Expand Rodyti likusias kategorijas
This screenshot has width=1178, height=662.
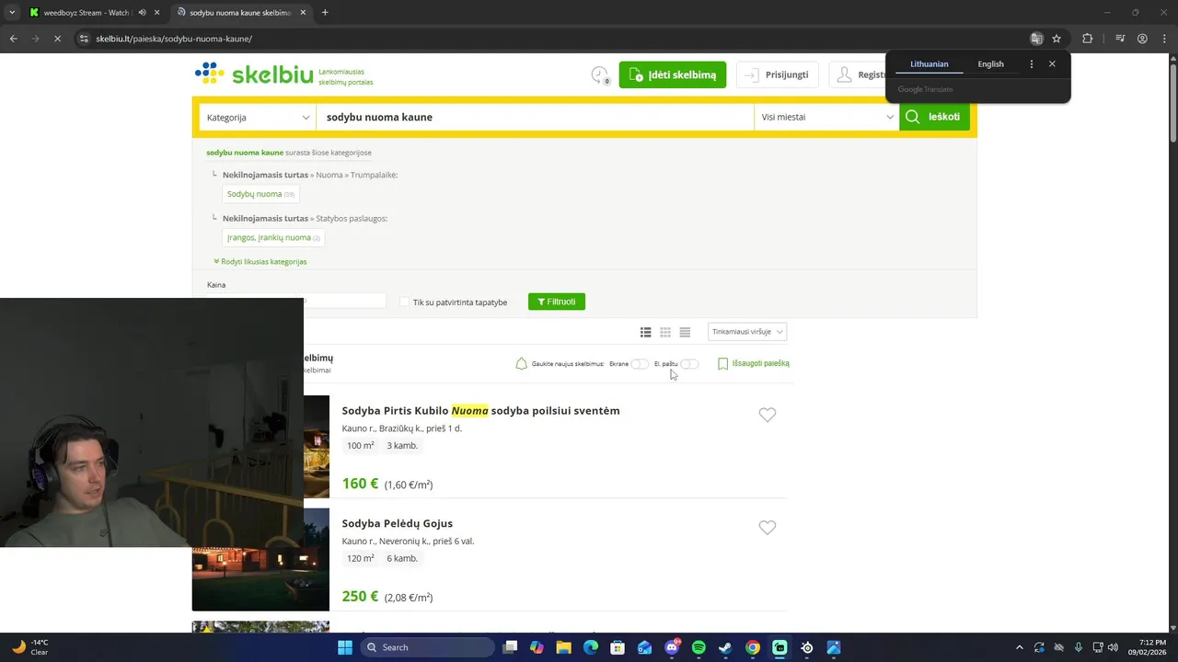[x=260, y=262]
